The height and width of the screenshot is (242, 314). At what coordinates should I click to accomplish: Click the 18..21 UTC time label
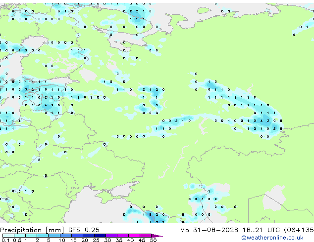261,230
